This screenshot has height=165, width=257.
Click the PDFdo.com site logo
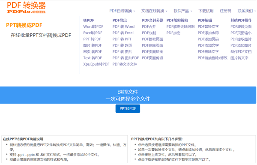pyautogui.click(x=26, y=7)
